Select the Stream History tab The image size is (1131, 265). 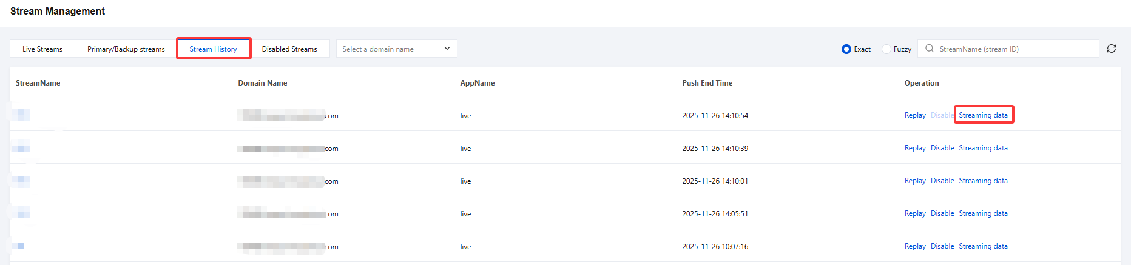[213, 49]
